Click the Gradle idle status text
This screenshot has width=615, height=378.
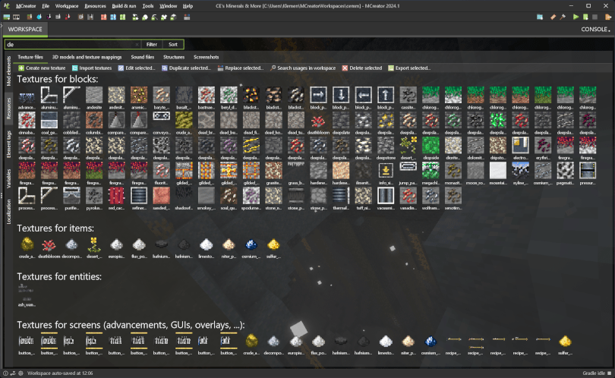tap(594, 373)
